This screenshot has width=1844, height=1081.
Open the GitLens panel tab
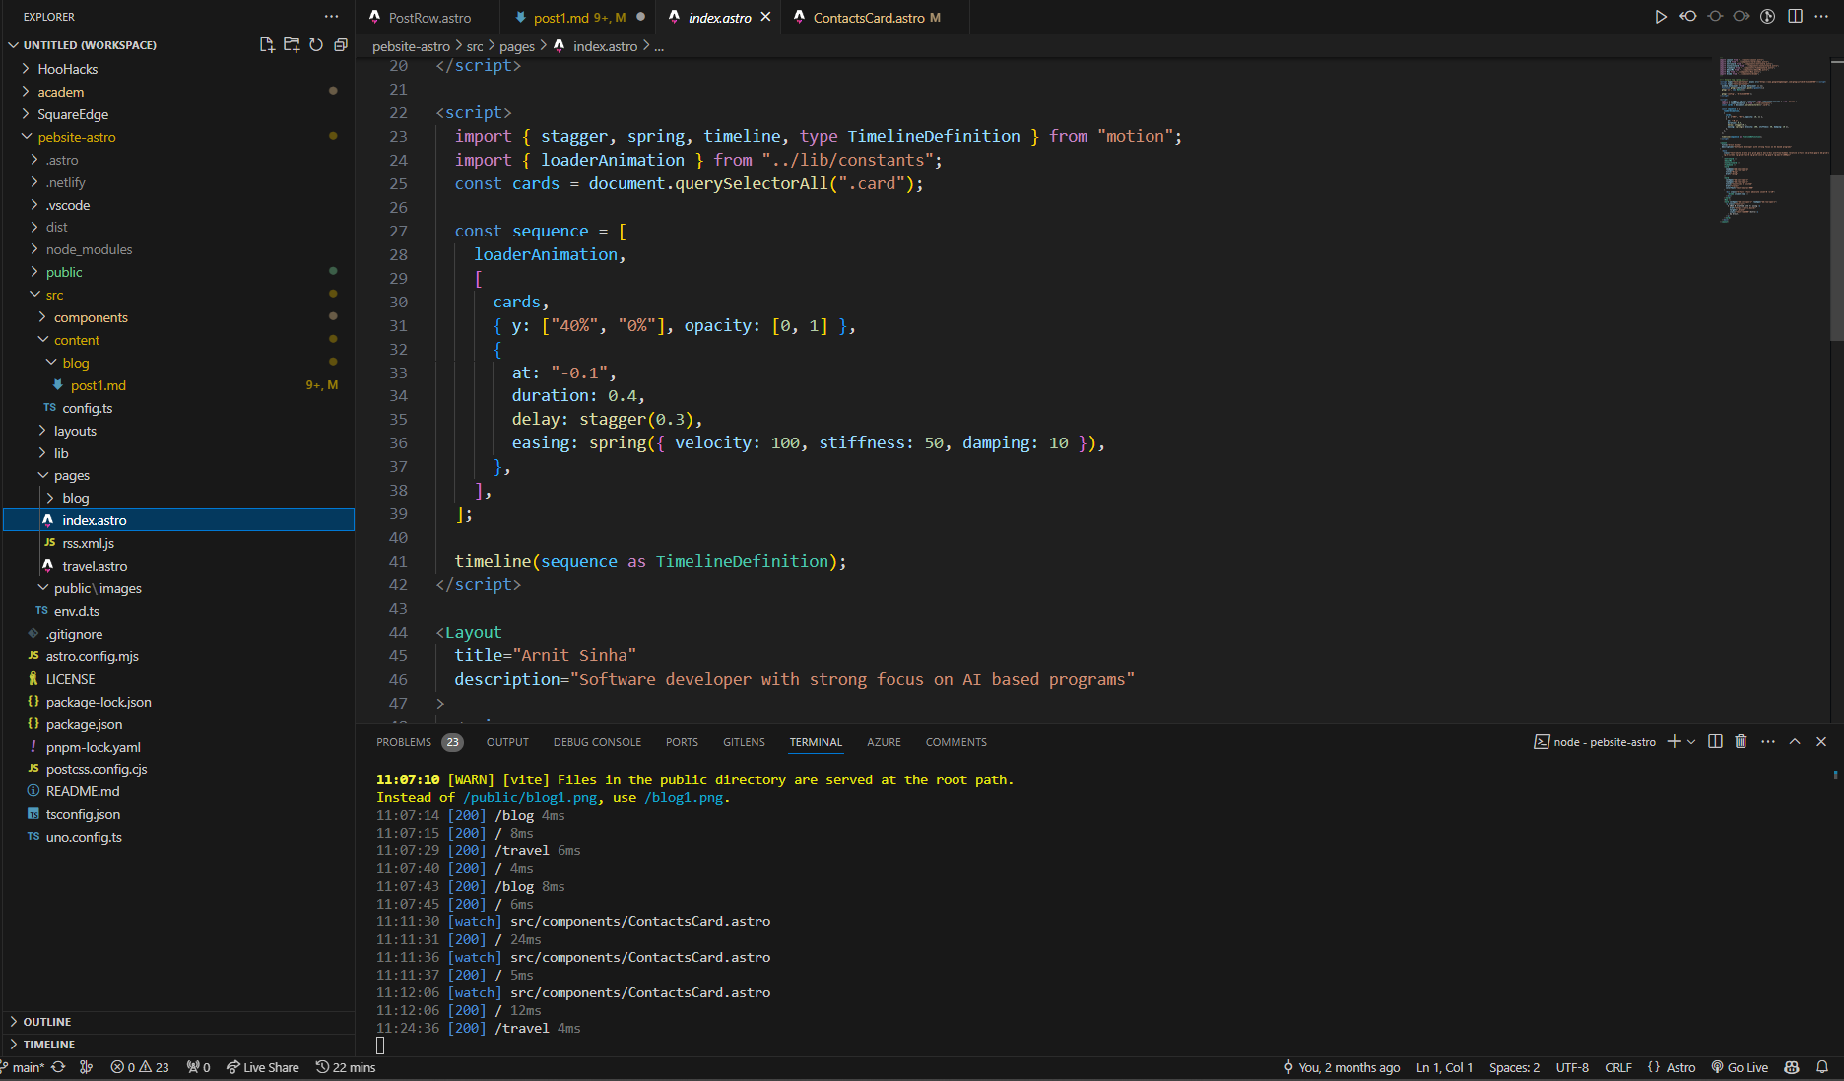click(x=744, y=742)
